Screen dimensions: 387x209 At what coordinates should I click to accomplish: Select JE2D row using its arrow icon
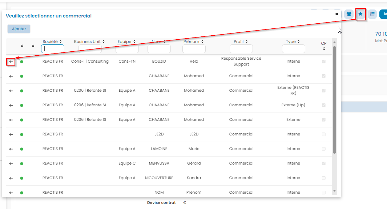pyautogui.click(x=11, y=134)
